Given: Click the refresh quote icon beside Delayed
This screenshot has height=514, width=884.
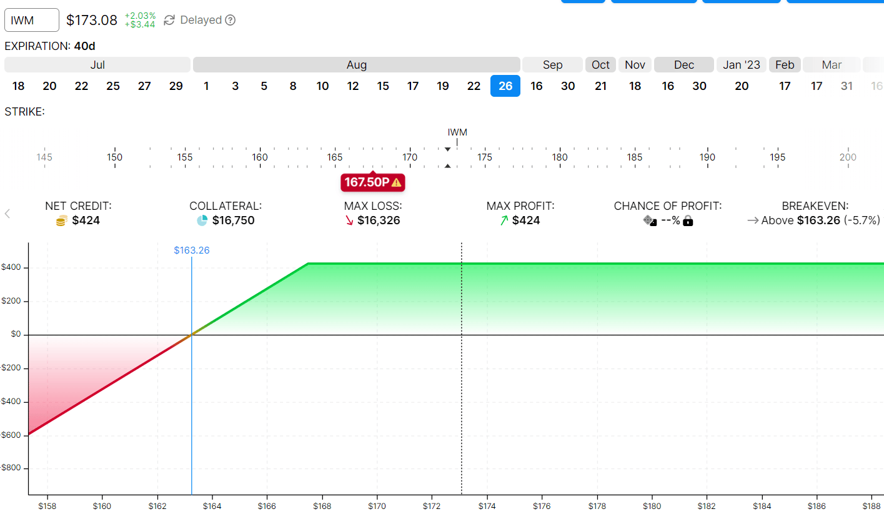Looking at the screenshot, I should [169, 20].
